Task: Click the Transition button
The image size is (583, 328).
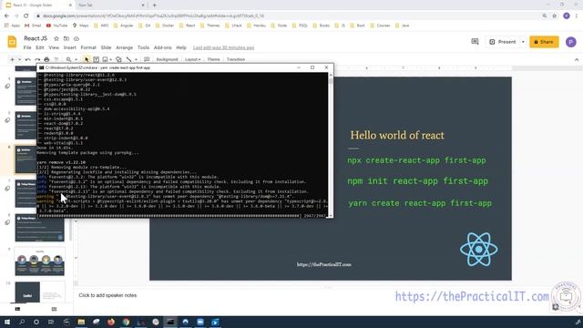Action: (x=236, y=59)
